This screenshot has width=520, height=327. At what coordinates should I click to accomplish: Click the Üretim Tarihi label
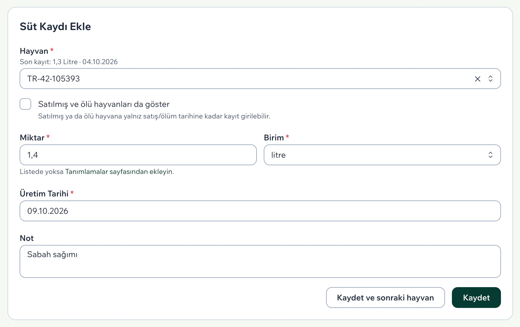[44, 194]
